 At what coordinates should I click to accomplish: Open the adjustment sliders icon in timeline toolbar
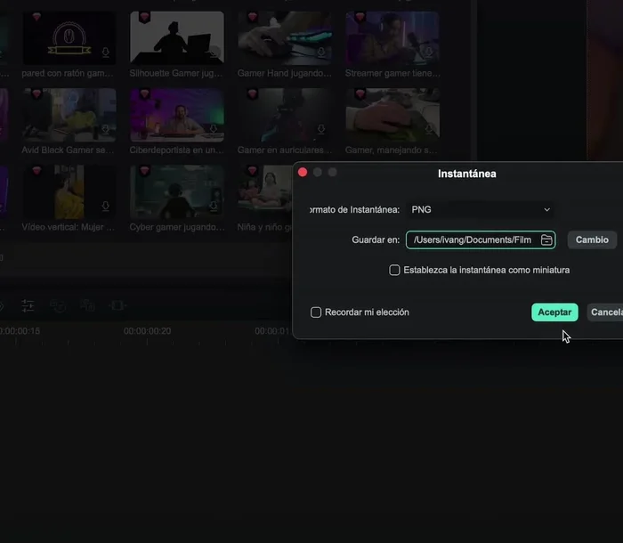(x=28, y=305)
